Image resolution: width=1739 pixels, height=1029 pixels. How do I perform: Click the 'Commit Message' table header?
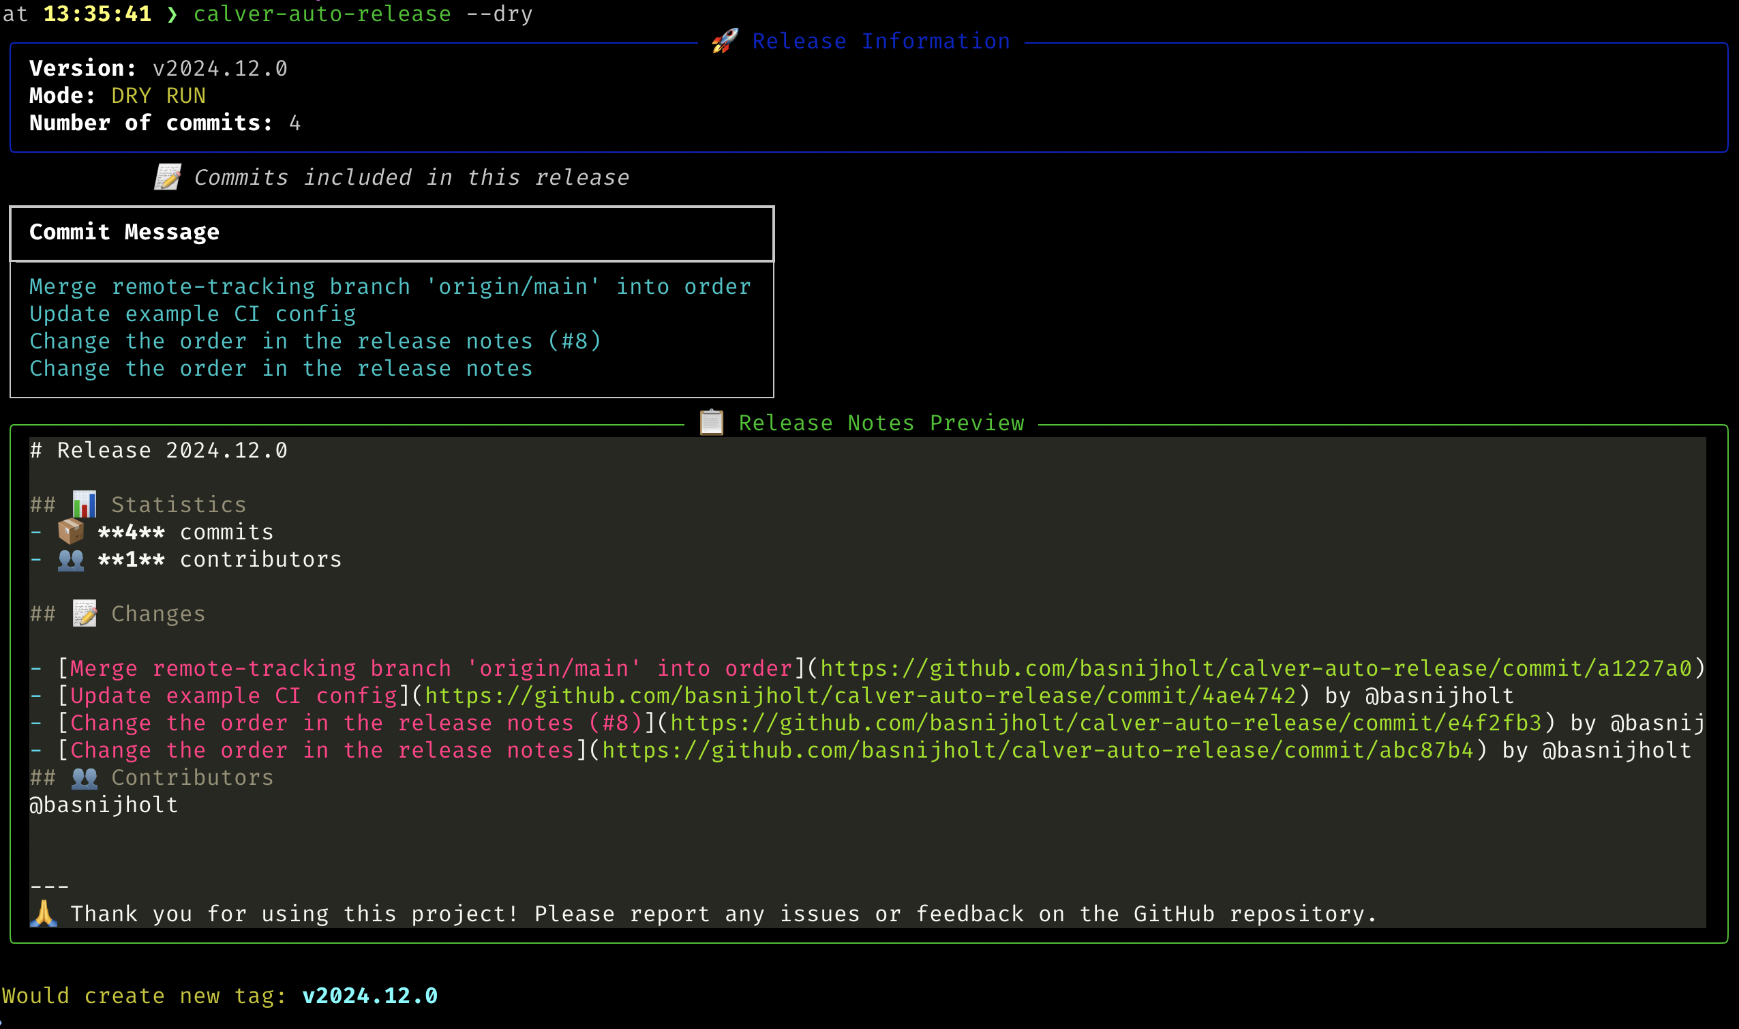click(x=125, y=232)
